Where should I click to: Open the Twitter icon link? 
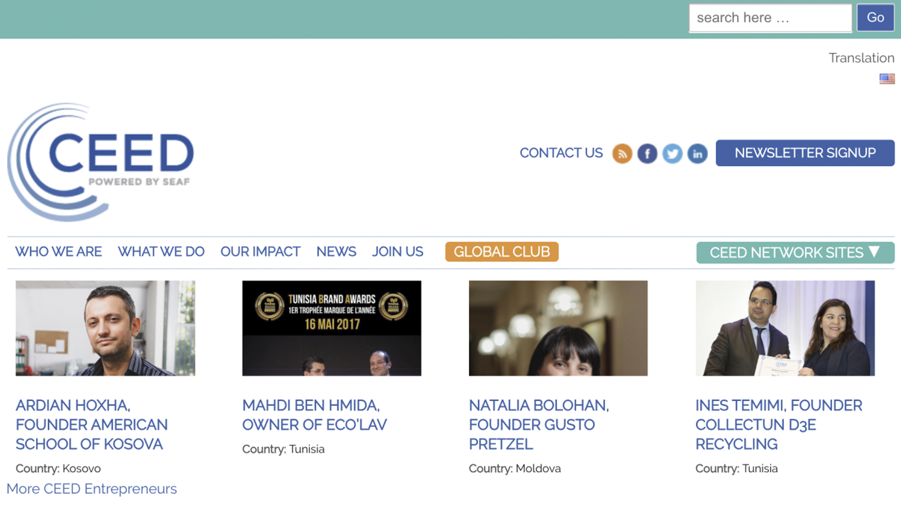672,154
